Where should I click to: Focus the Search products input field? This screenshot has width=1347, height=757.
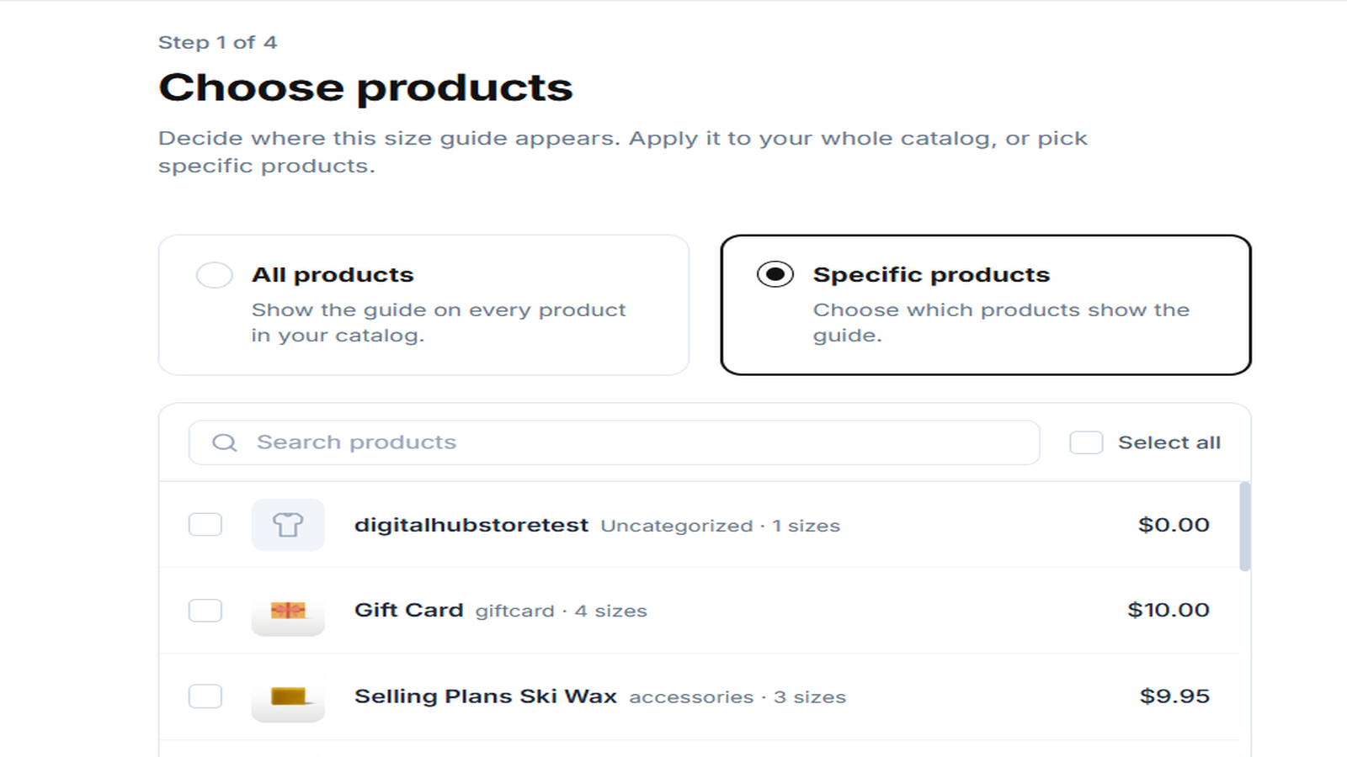[615, 442]
